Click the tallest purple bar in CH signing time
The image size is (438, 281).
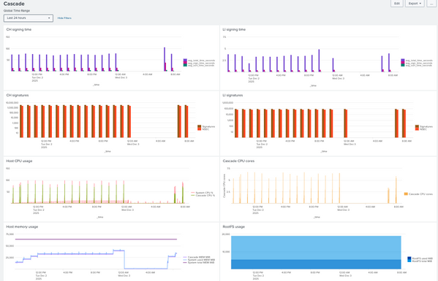pos(165,59)
